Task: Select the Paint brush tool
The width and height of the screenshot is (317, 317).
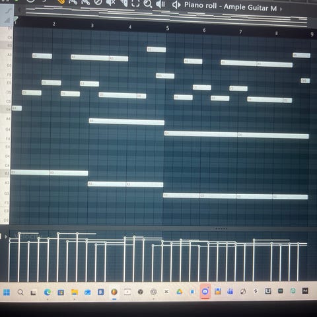Action: pyautogui.click(x=73, y=2)
